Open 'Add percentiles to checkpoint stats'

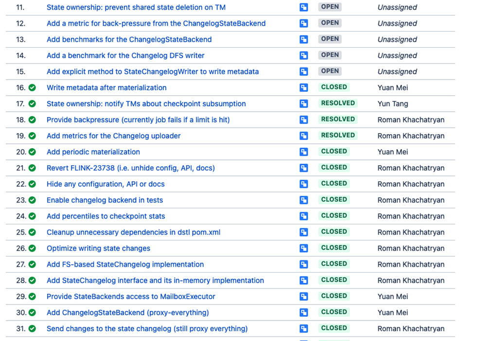coord(105,216)
